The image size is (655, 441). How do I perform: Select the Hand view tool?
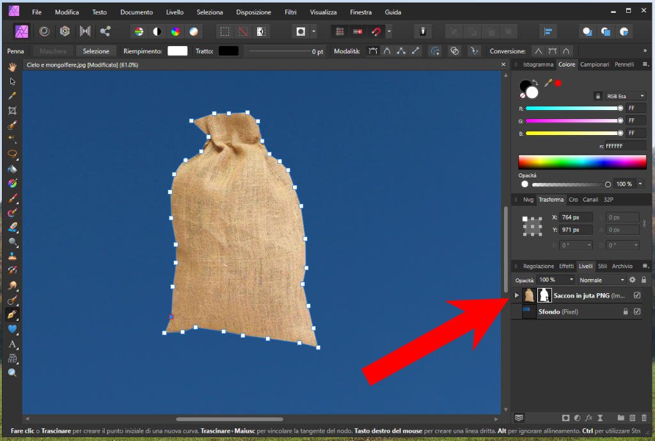[12, 67]
